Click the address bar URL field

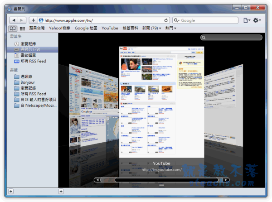point(103,20)
